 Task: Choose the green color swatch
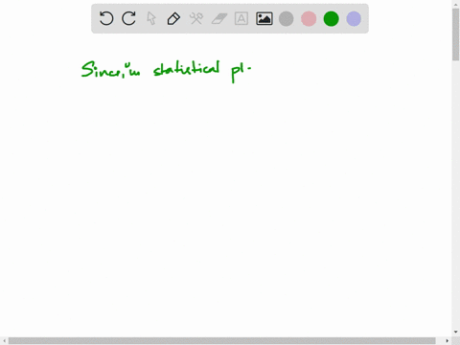(332, 18)
